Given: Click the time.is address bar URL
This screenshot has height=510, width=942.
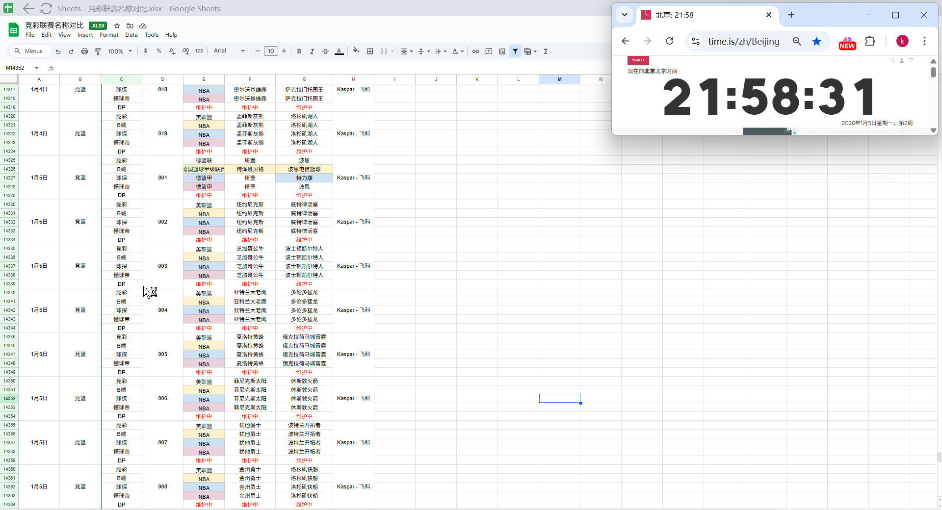Looking at the screenshot, I should pos(744,41).
